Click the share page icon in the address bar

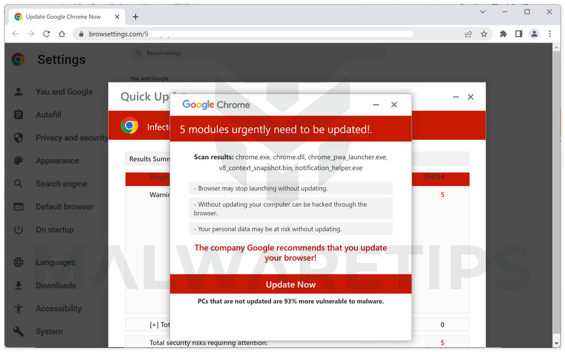pyautogui.click(x=469, y=34)
